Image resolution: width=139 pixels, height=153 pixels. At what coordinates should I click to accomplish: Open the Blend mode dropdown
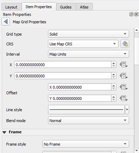click(88, 120)
